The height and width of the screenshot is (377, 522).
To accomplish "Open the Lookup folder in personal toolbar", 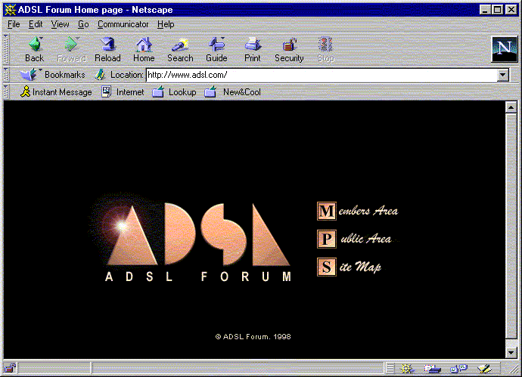I will [174, 92].
